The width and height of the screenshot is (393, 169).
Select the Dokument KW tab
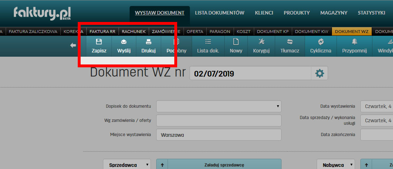click(312, 32)
